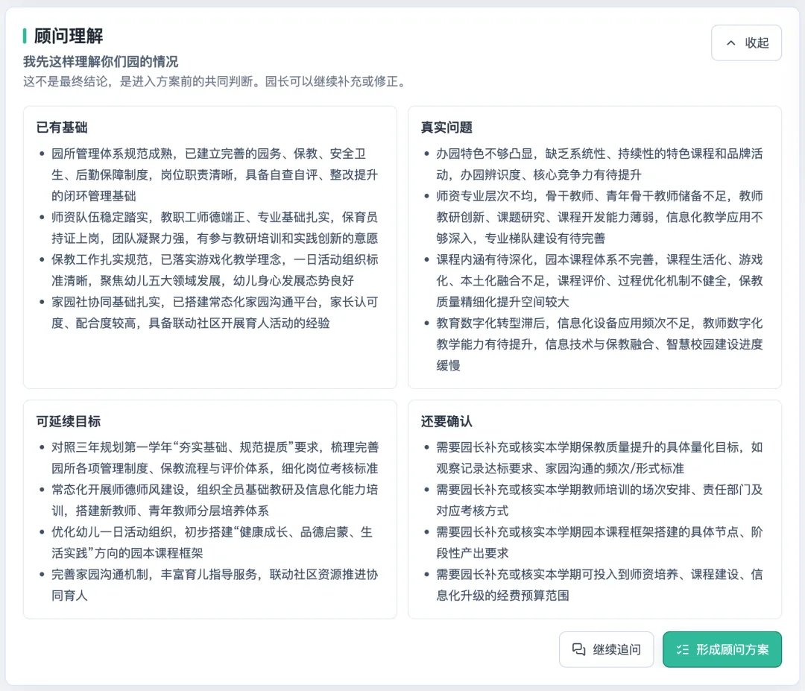Click the checklist icon in 形成顾问方案
This screenshot has height=691, width=805.
pyautogui.click(x=683, y=649)
